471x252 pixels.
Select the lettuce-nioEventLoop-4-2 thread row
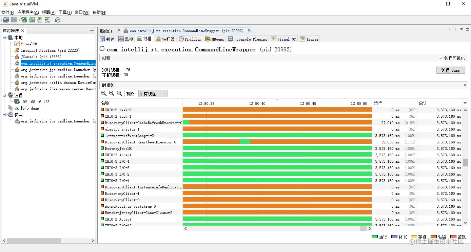pyautogui.click(x=281, y=136)
